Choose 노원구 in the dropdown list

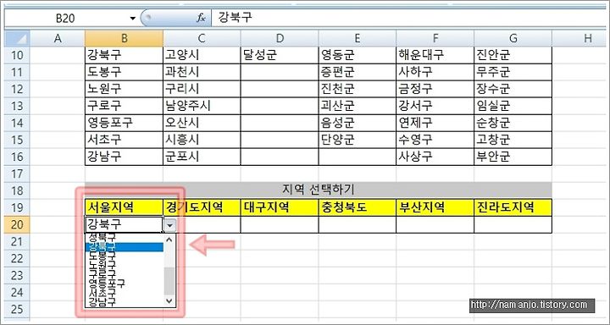pyautogui.click(x=124, y=264)
